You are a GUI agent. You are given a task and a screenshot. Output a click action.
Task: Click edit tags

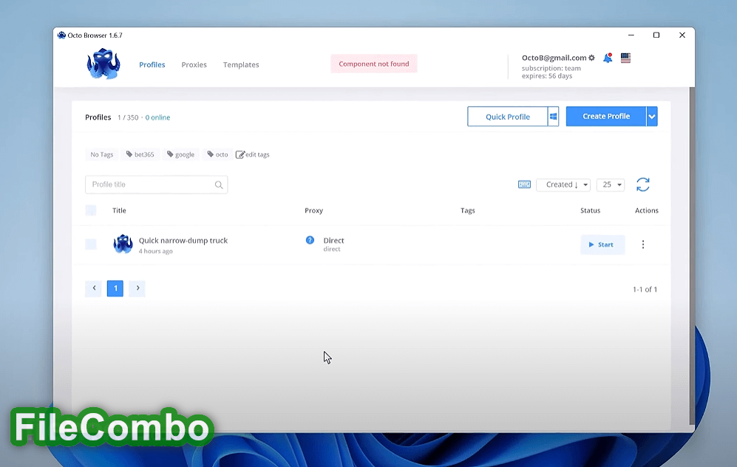point(252,154)
